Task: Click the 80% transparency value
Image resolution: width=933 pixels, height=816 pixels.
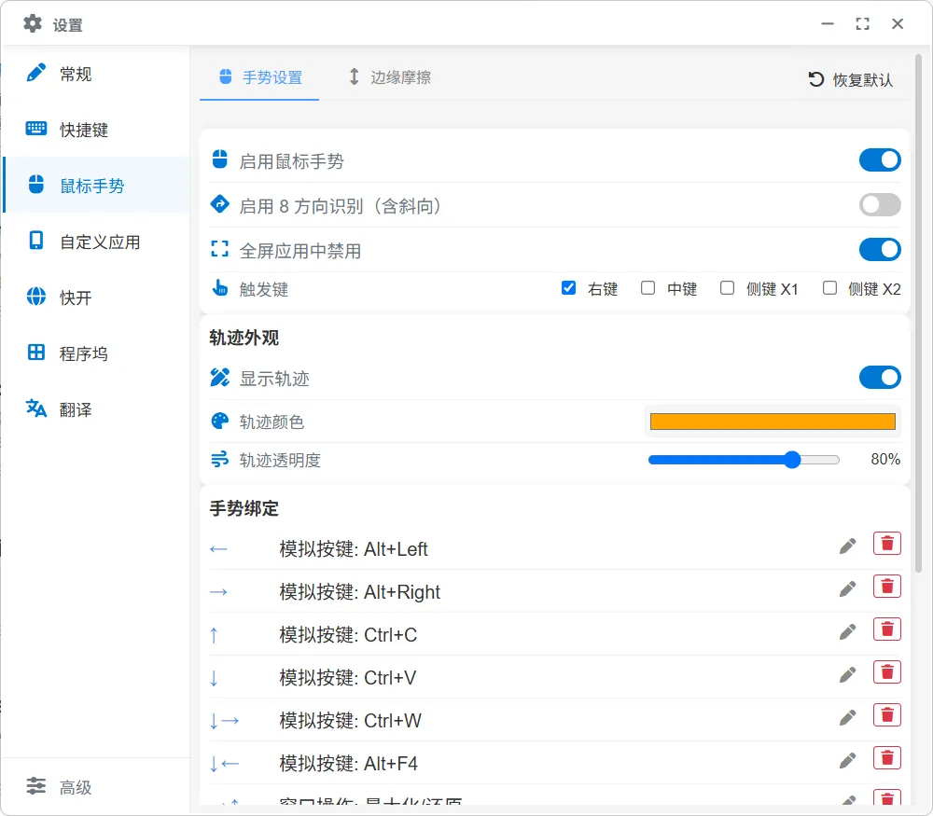Action: 885,459
